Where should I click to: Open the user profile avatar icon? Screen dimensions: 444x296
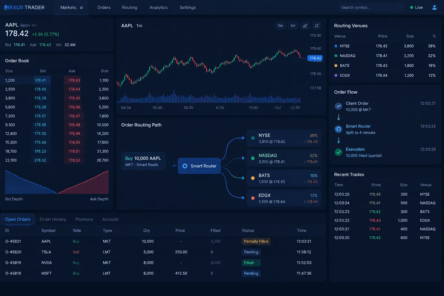(x=434, y=8)
